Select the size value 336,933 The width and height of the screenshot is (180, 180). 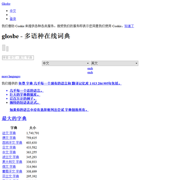click(31, 162)
